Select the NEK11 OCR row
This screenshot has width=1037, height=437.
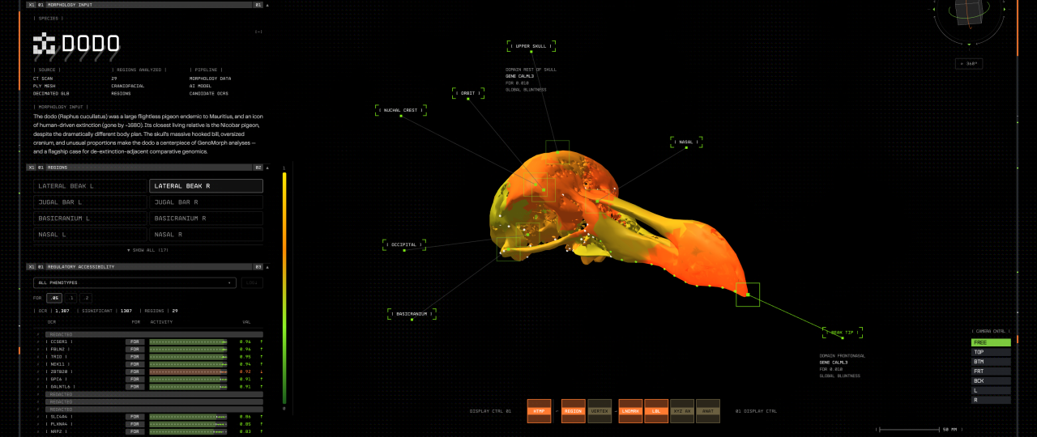pyautogui.click(x=149, y=364)
